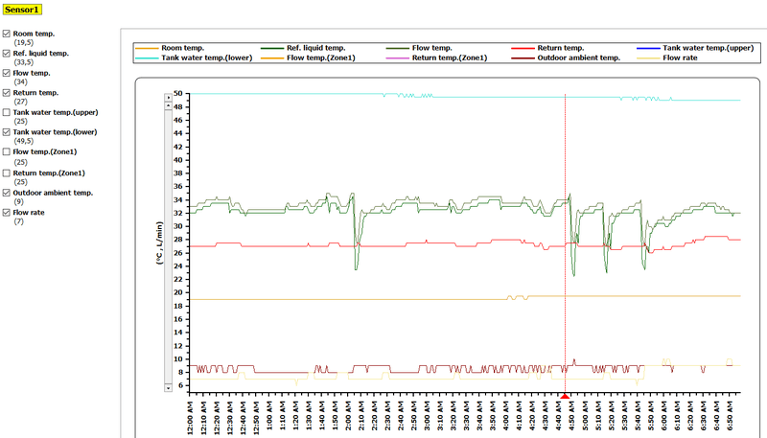
Task: Click the Flow rate legend swatch
Action: click(x=648, y=58)
